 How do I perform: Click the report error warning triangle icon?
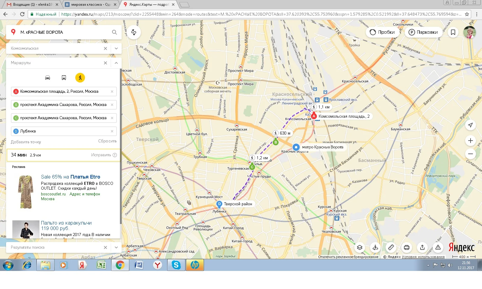pyautogui.click(x=438, y=247)
